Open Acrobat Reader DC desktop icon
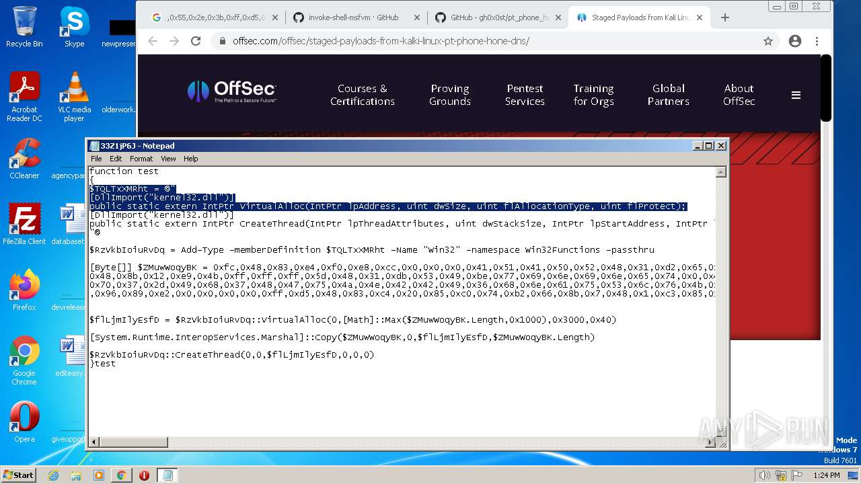861x484 pixels. tap(24, 97)
